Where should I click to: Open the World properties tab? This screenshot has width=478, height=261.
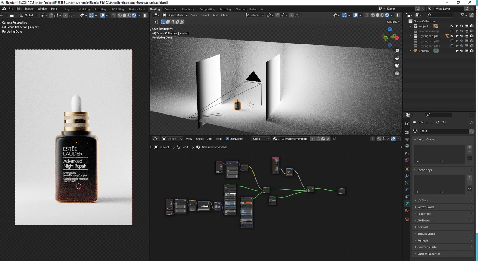(x=407, y=160)
